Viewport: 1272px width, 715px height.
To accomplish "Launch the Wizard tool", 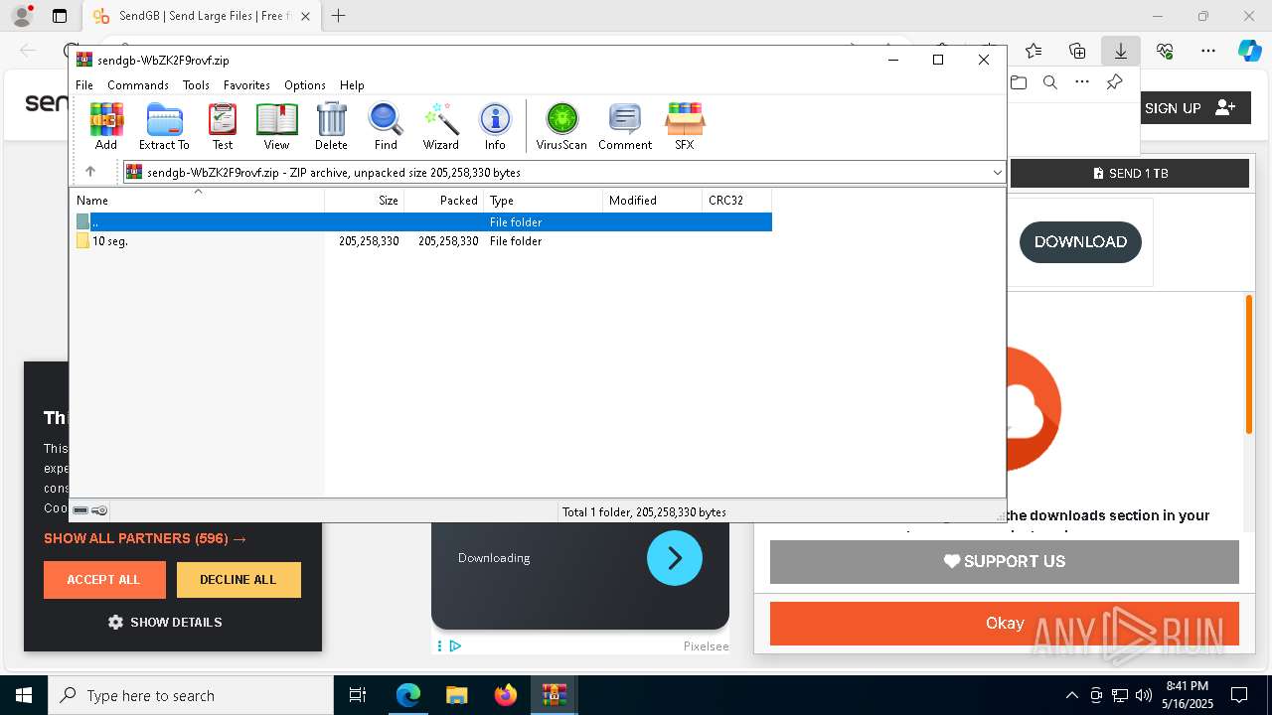I will (441, 126).
